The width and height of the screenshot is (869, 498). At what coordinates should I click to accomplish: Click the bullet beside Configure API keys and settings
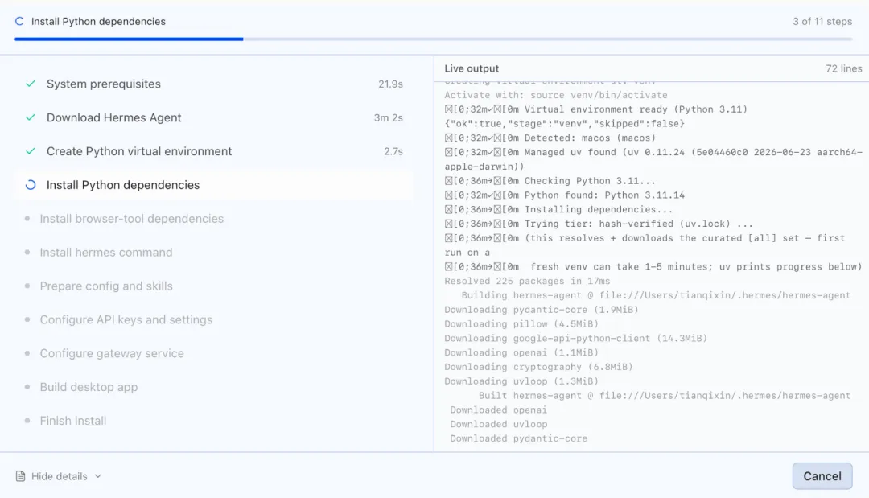[27, 319]
